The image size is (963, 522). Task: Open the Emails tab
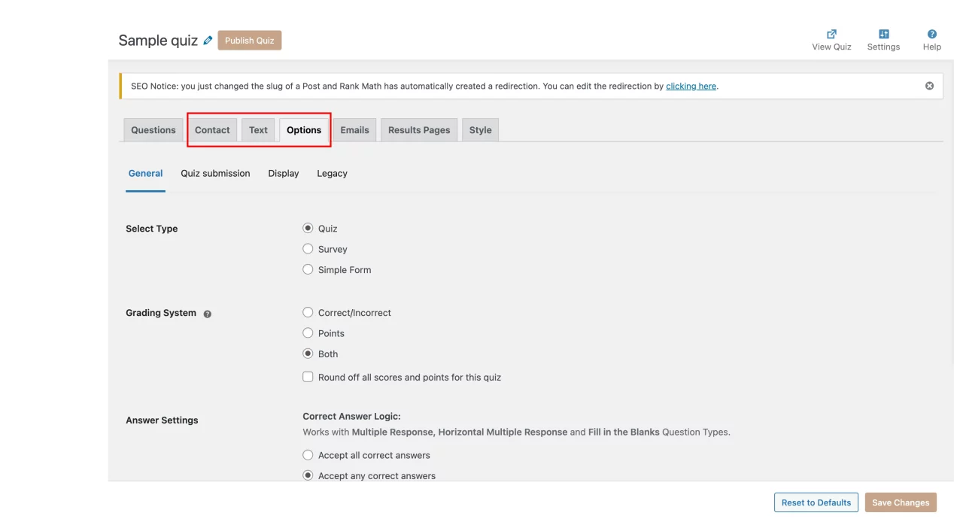click(x=354, y=130)
